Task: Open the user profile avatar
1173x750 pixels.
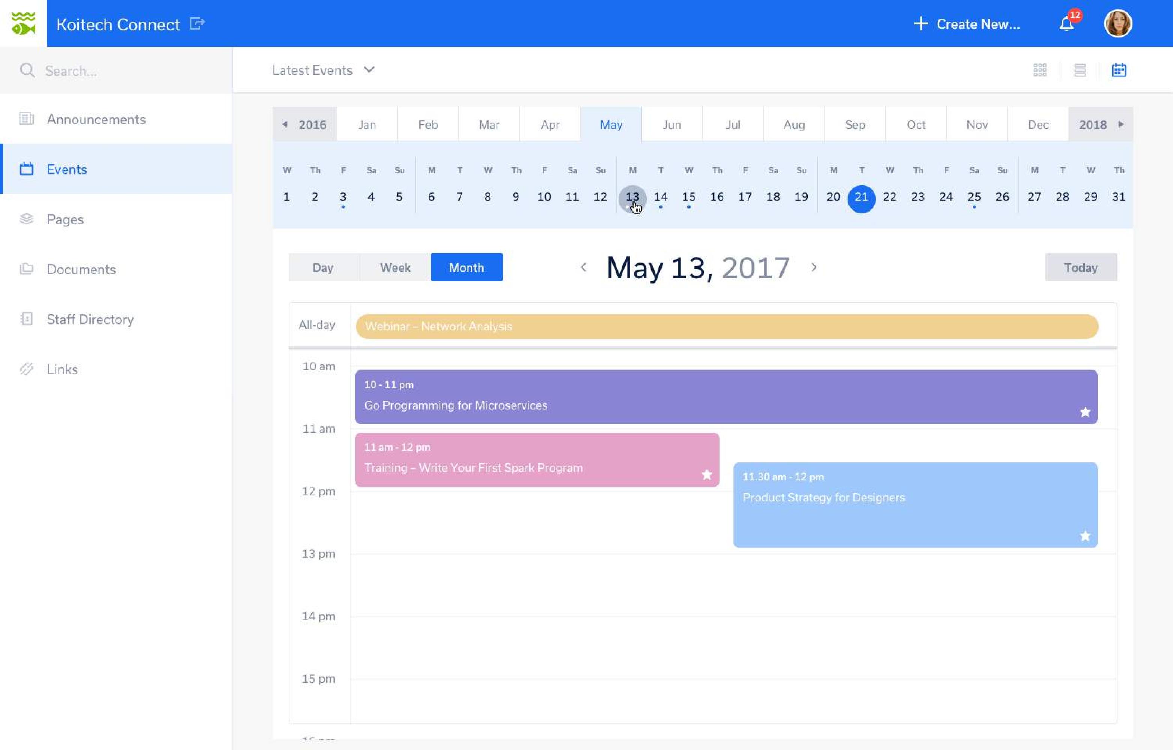Action: (x=1117, y=24)
